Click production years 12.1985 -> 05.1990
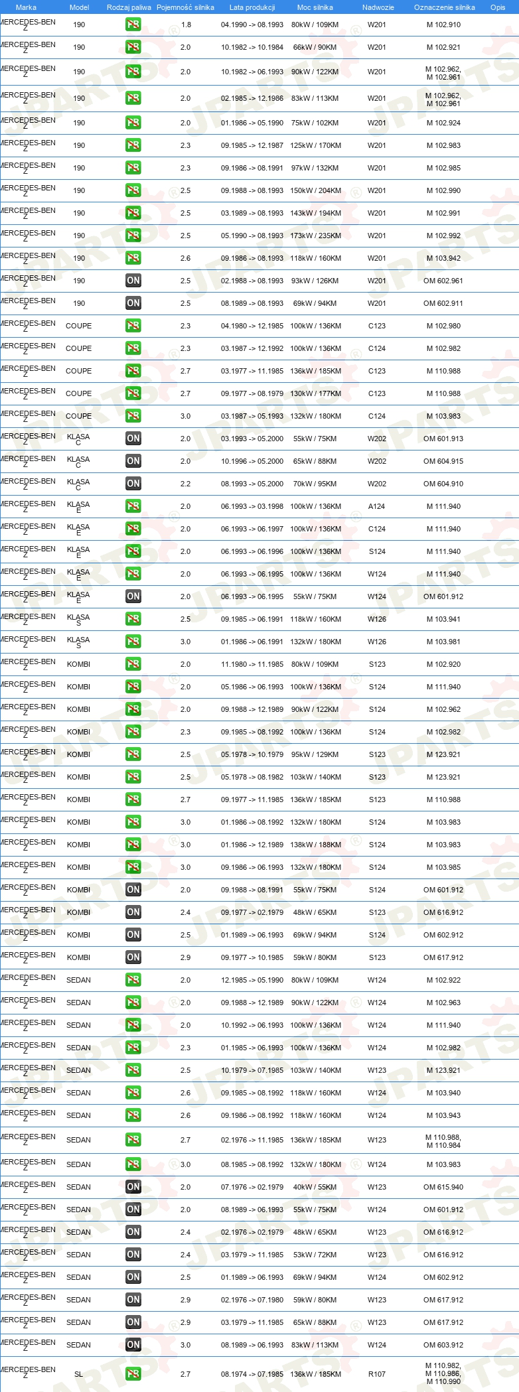This screenshot has width=519, height=1392. pyautogui.click(x=252, y=980)
